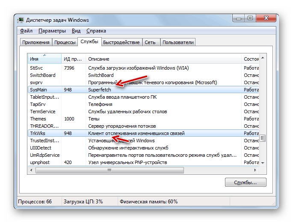Sort by the Имя column header
293x223 pixels.
(44, 59)
